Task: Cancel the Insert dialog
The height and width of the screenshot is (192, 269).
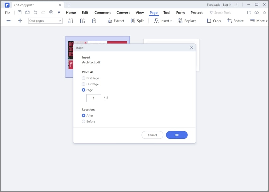Action: 152,135
